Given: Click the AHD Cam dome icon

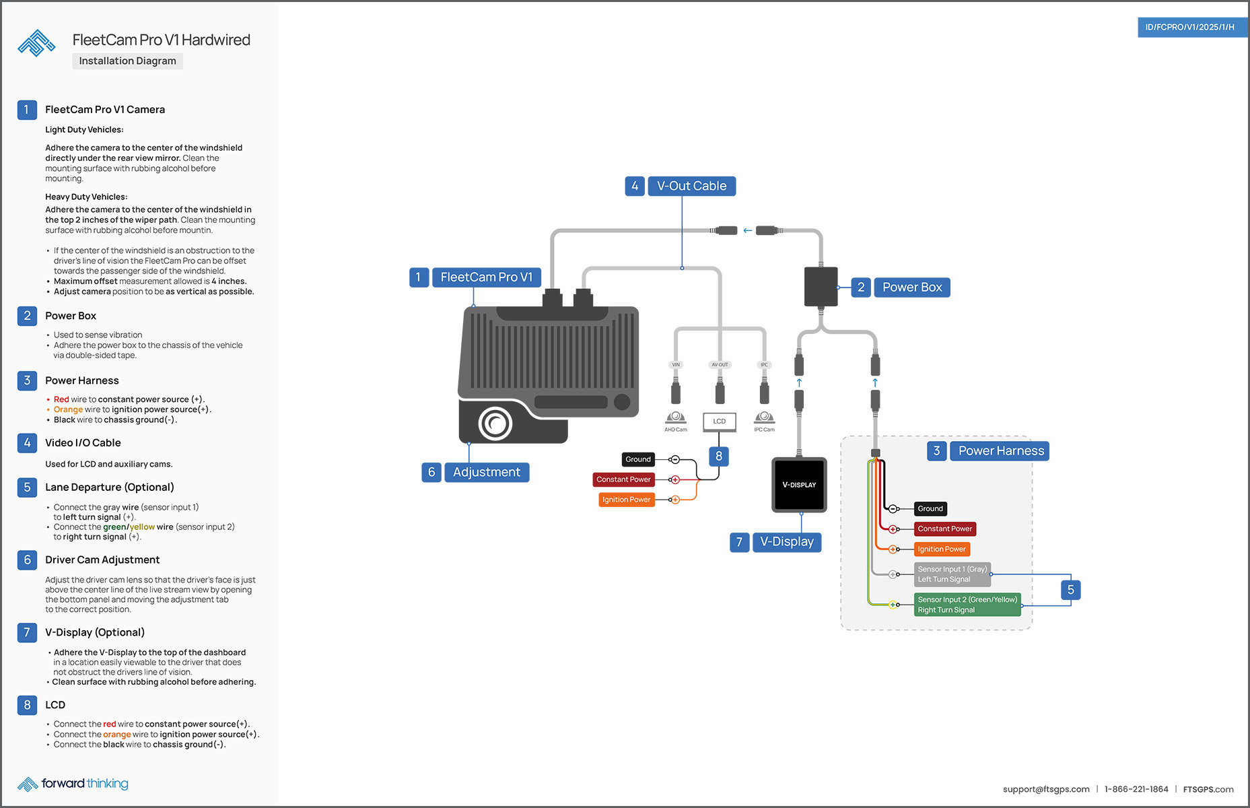Looking at the screenshot, I should point(675,417).
